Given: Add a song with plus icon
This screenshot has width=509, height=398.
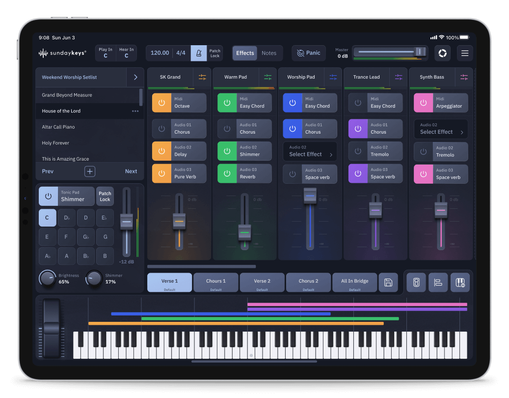Looking at the screenshot, I should pos(90,171).
